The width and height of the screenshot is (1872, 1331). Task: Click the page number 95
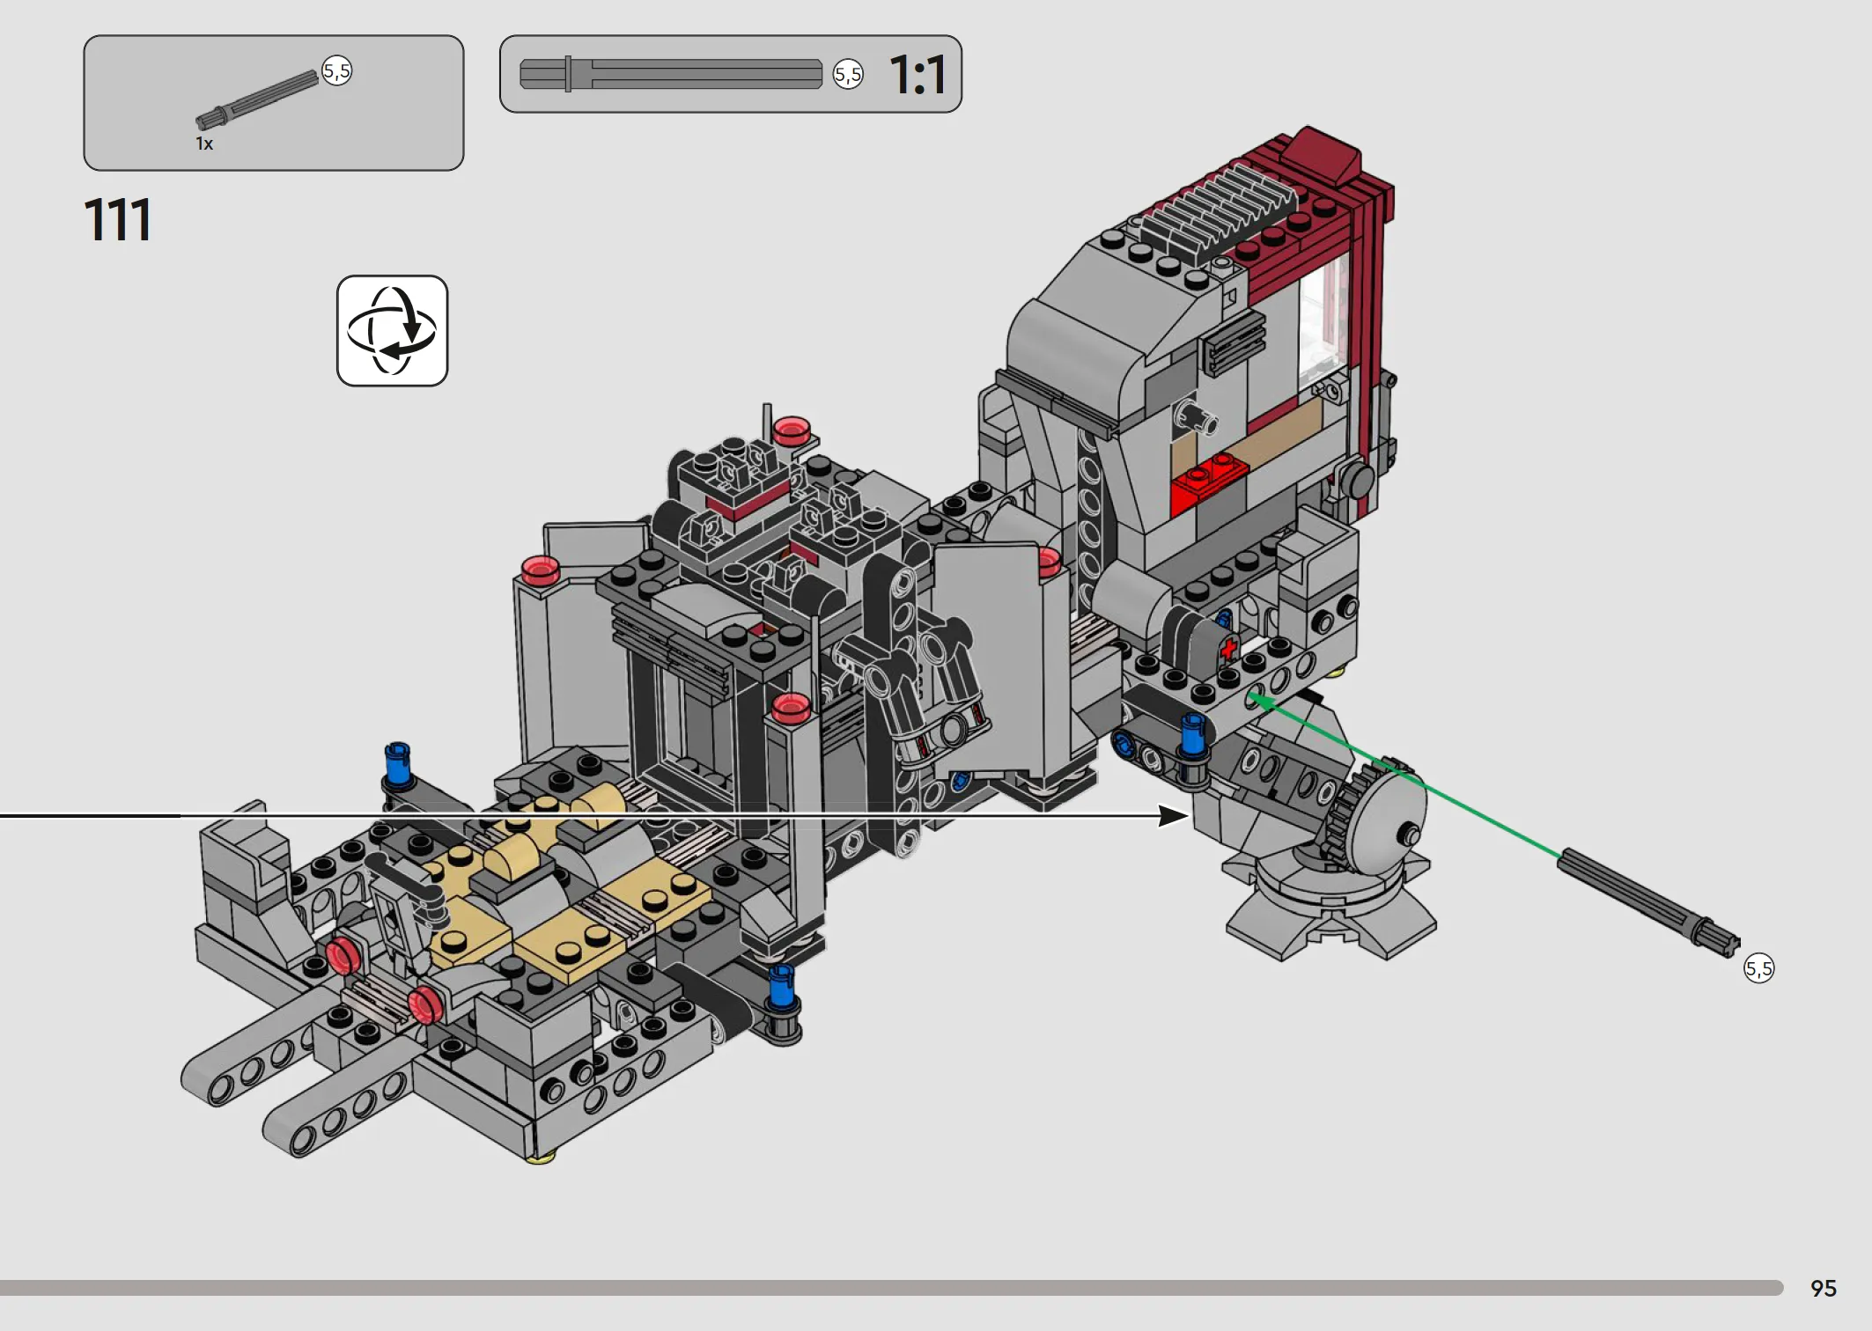1824,1289
